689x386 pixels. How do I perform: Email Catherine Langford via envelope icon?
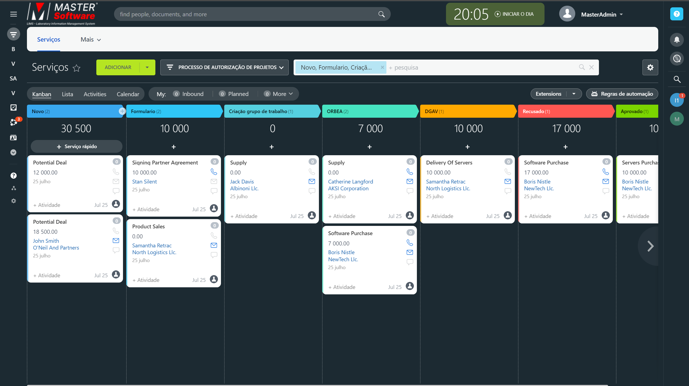[410, 181]
